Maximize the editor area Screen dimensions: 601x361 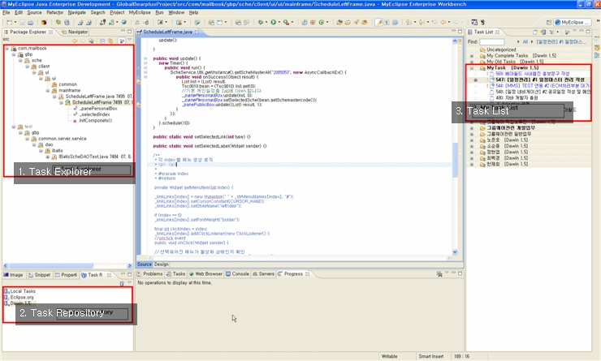pos(460,32)
